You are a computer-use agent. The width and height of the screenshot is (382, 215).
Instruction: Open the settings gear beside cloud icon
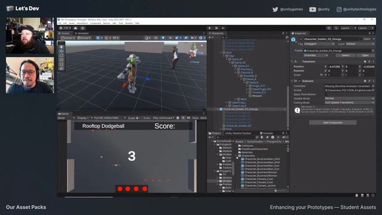82,28
